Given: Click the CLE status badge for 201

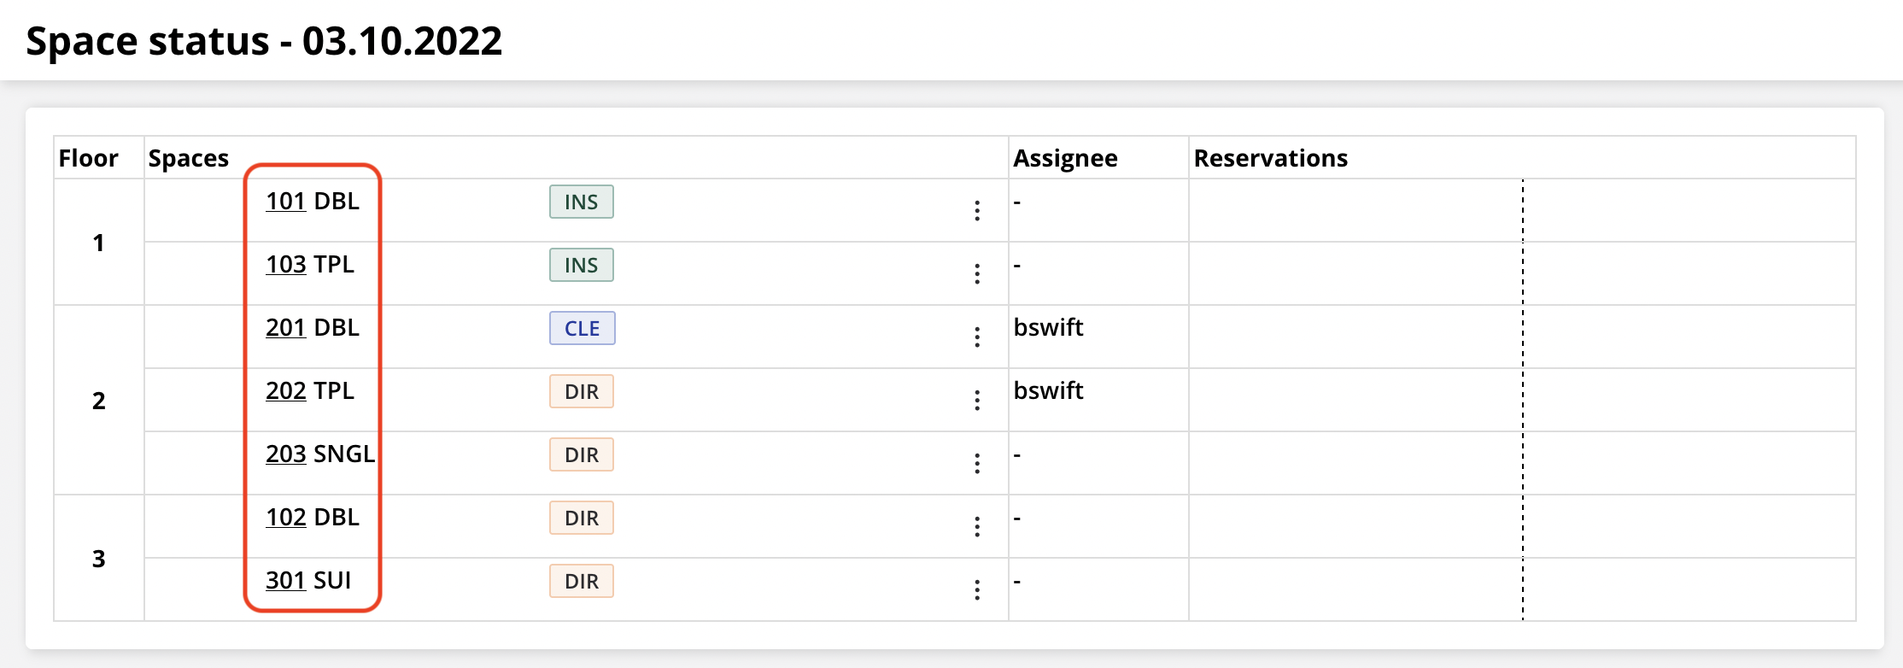Looking at the screenshot, I should (x=582, y=329).
